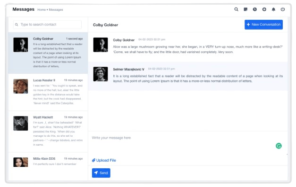Click the Write your message text area
The image size is (296, 187).
(188, 144)
